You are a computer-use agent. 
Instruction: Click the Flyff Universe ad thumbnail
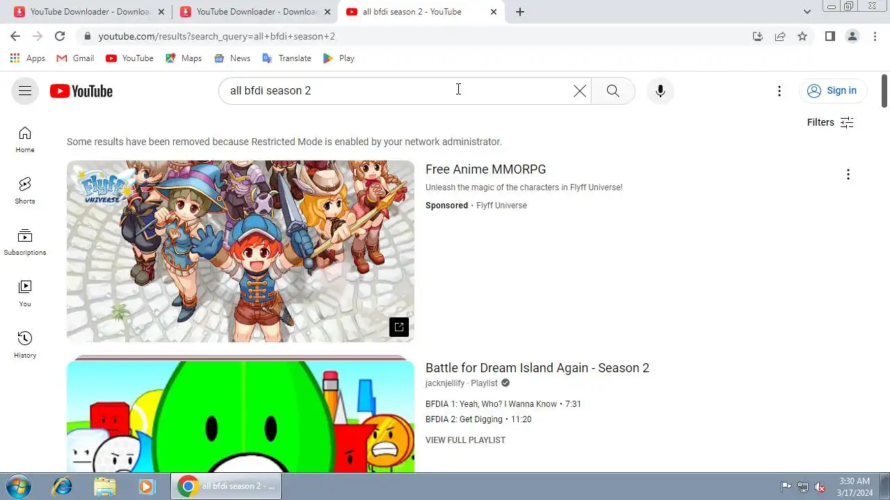241,251
